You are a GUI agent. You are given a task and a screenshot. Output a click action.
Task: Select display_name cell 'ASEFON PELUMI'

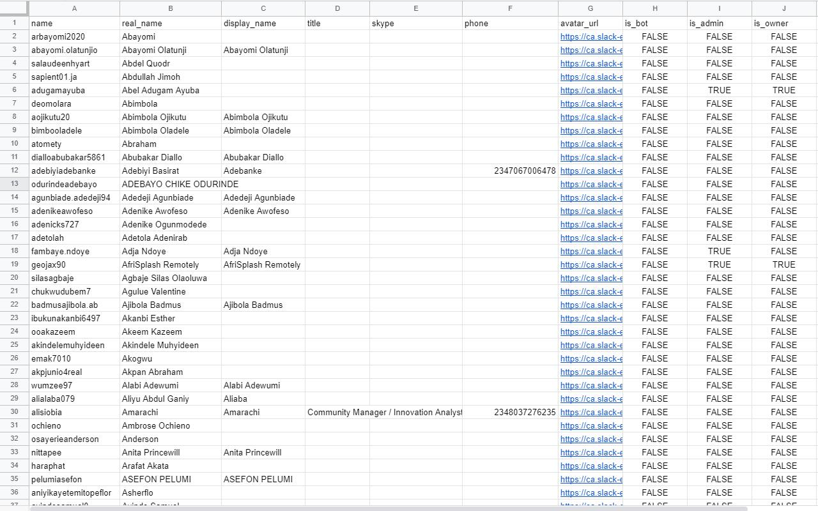(263, 479)
